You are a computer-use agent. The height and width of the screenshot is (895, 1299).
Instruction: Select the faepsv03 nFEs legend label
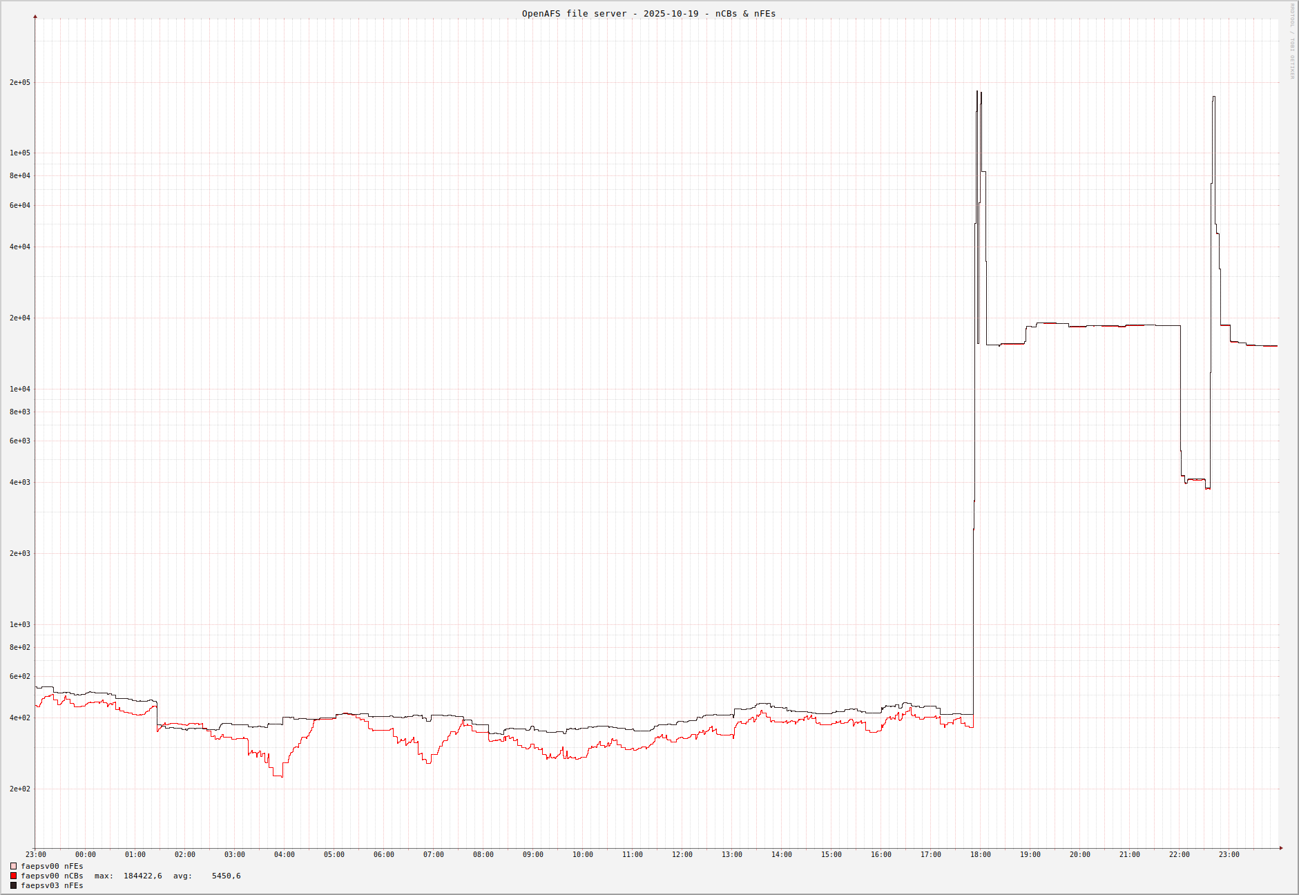tap(52, 885)
